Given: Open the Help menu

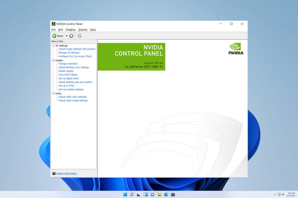Looking at the screenshot, I should coord(93,30).
